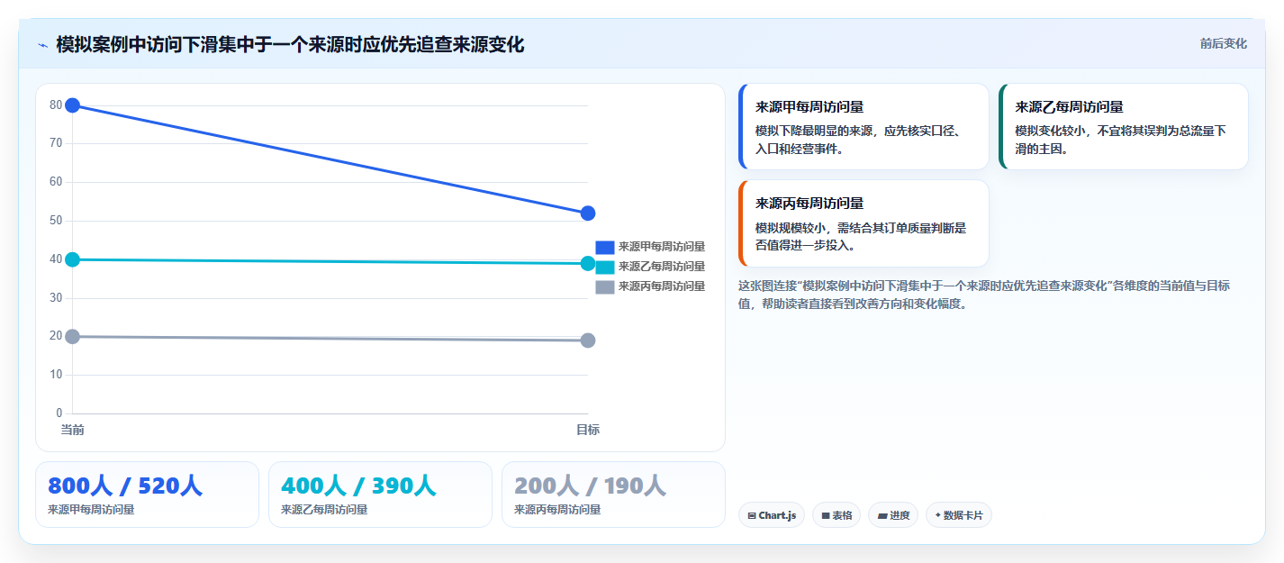Click the 当前 x-axis label
1284x563 pixels.
pos(73,430)
